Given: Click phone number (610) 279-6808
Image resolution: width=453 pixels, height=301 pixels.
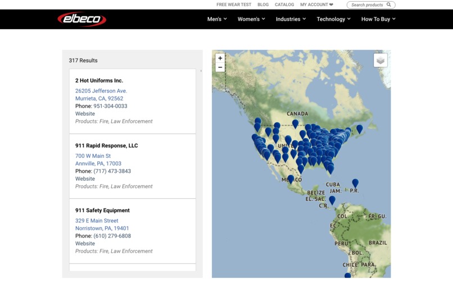Looking at the screenshot, I should tap(112, 236).
